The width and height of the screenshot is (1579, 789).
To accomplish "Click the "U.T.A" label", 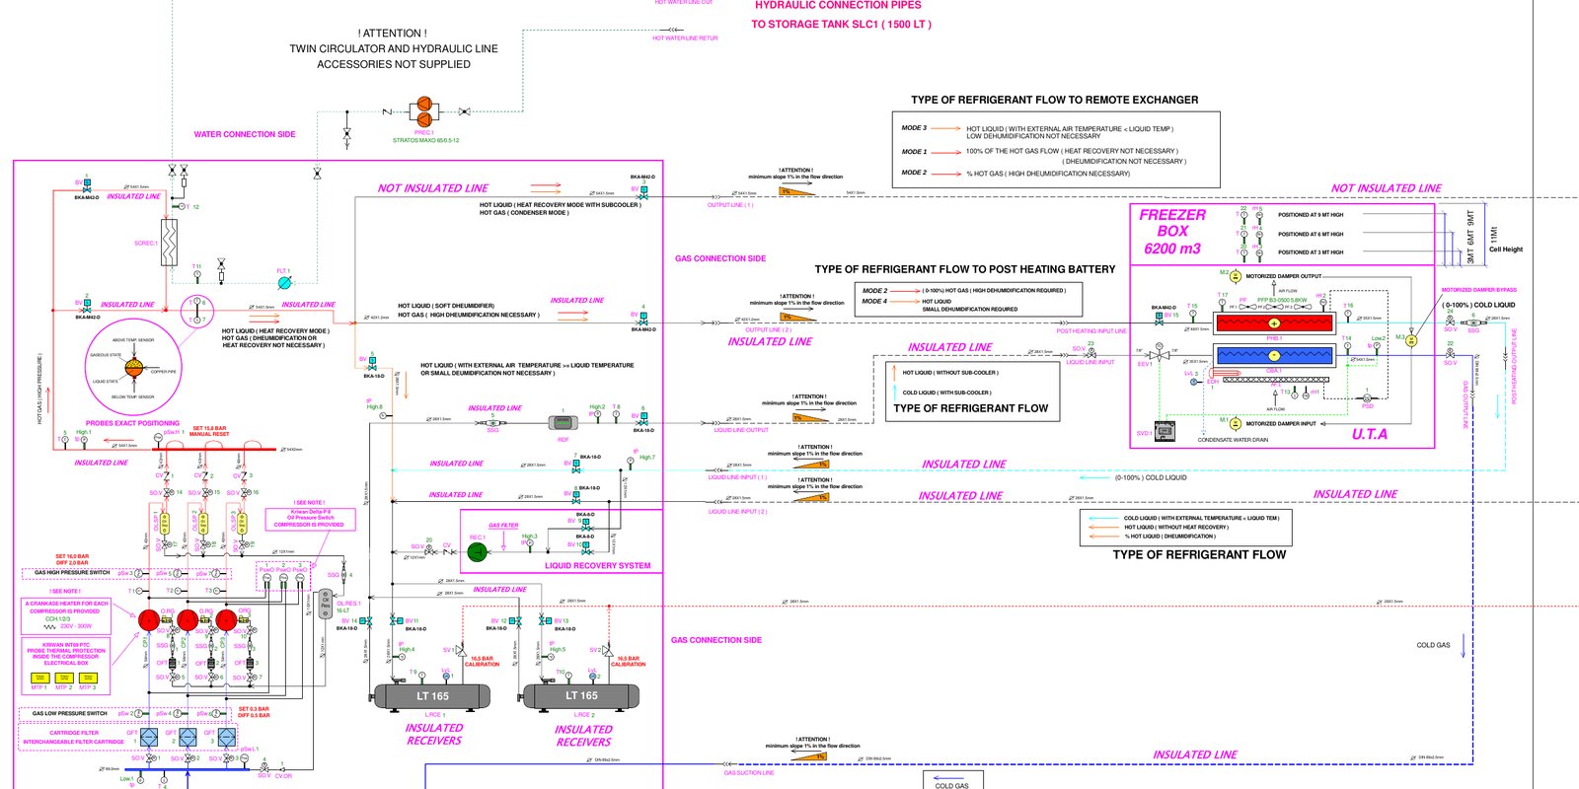I will pyautogui.click(x=1370, y=434).
